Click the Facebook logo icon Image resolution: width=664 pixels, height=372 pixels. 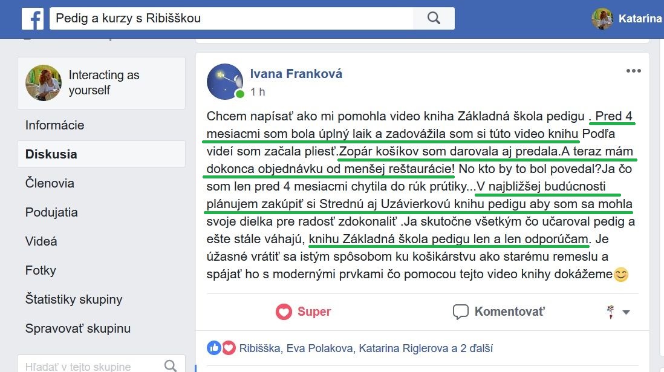[33, 19]
